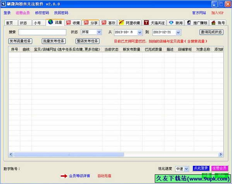Click the person icon on 推广赚钱 tab
This screenshot has width=232, height=184.
[x=189, y=22]
